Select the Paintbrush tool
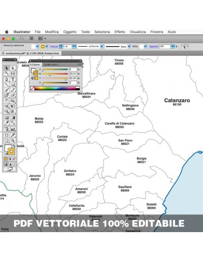This screenshot has width=203, height=262. coord(7,90)
